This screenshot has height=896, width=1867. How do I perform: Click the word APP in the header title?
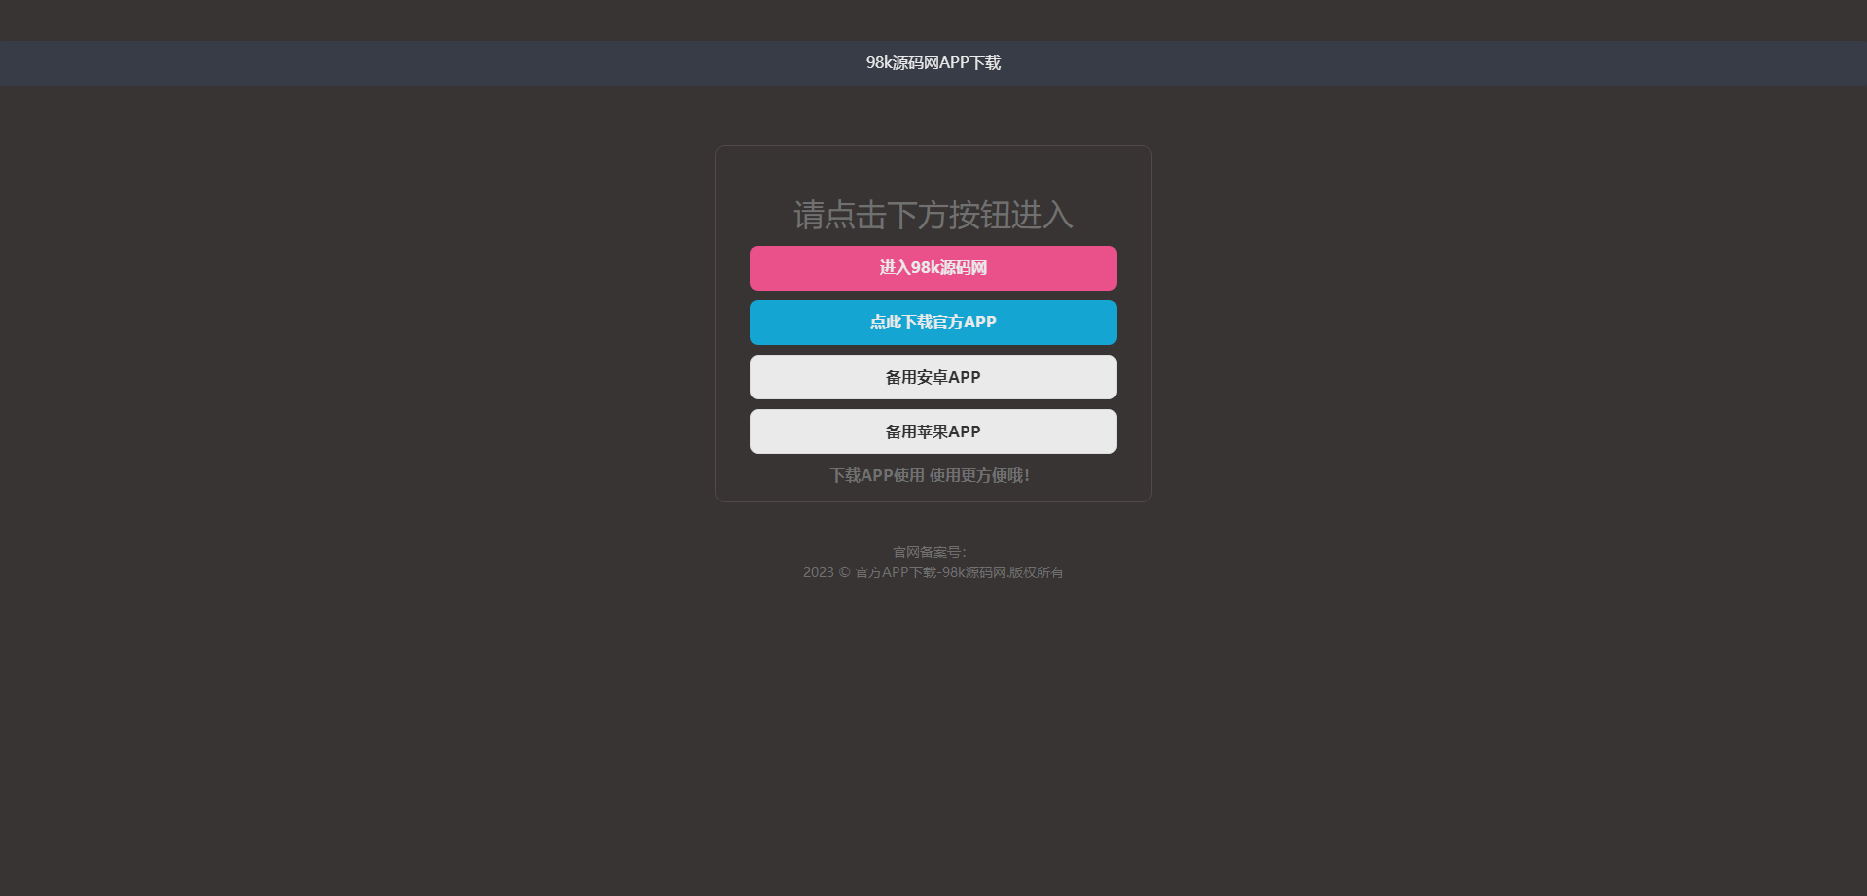[x=954, y=63]
